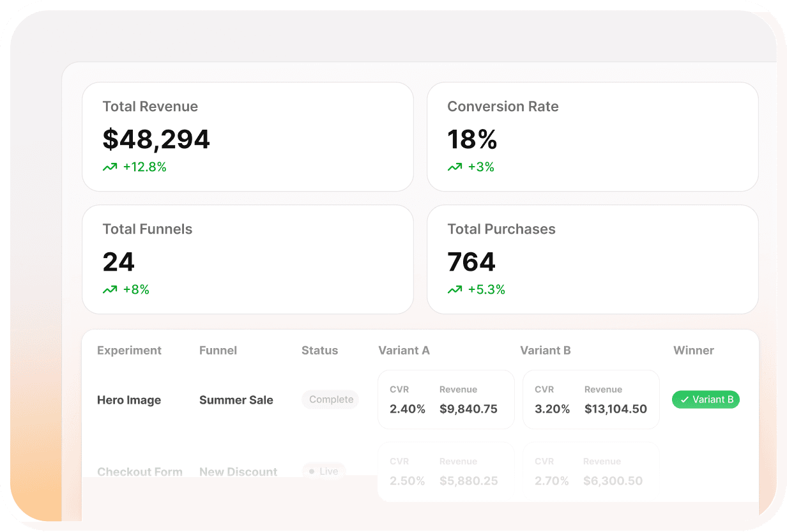
Task: Select the Winner column header
Action: pyautogui.click(x=693, y=350)
